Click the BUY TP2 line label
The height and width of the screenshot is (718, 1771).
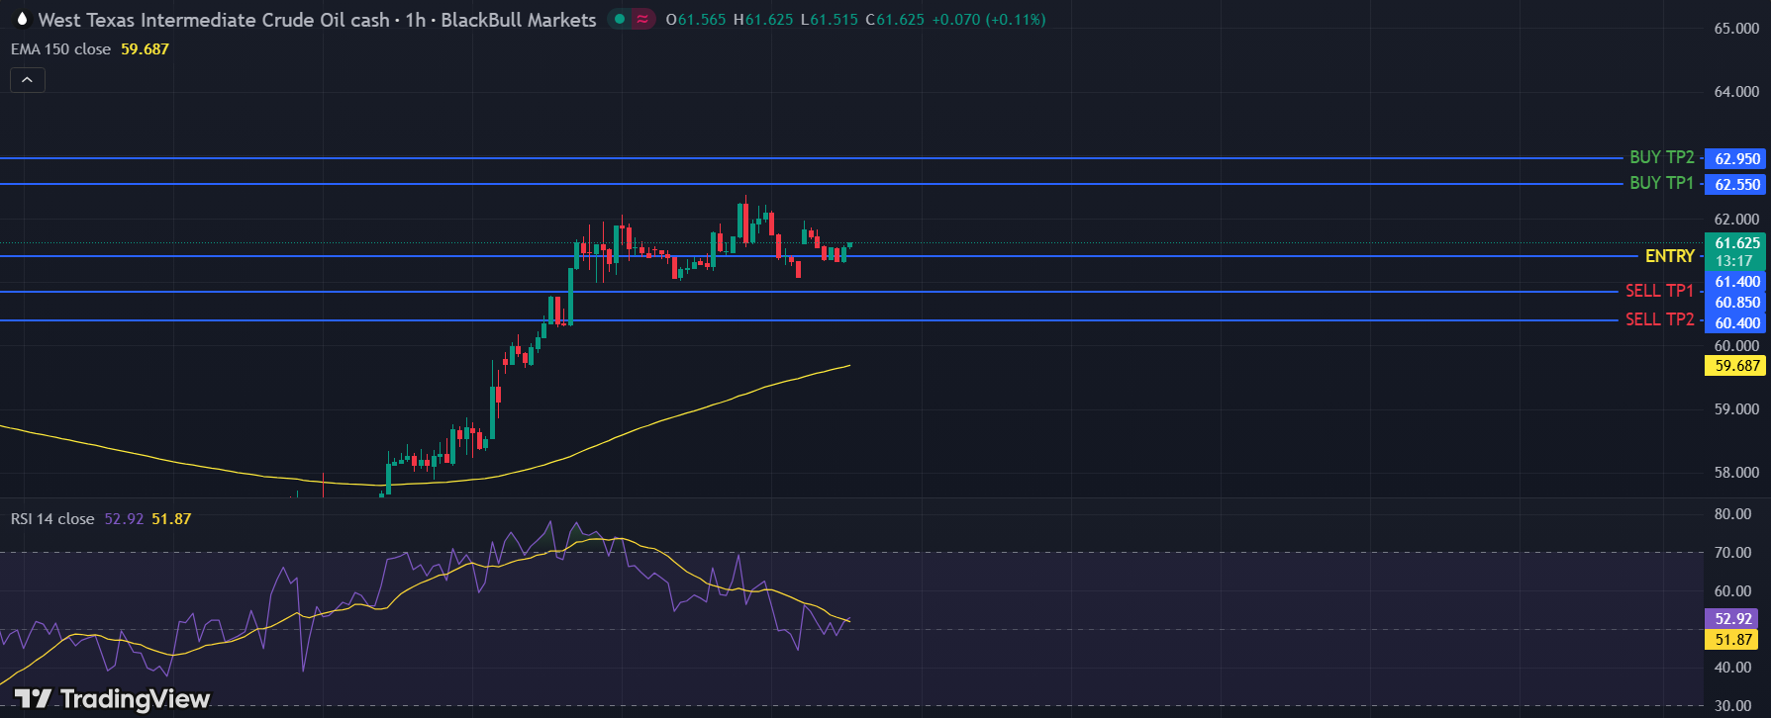tap(1661, 157)
